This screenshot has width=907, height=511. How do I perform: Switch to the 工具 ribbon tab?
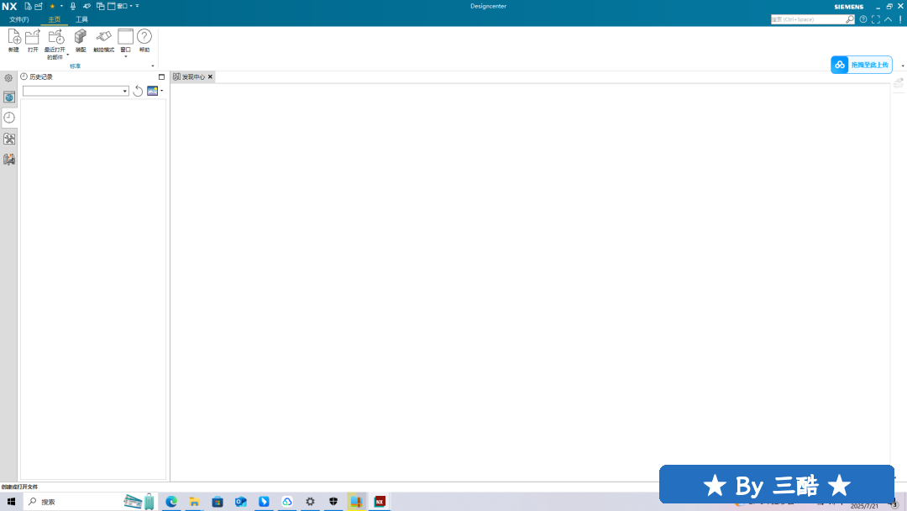(81, 19)
